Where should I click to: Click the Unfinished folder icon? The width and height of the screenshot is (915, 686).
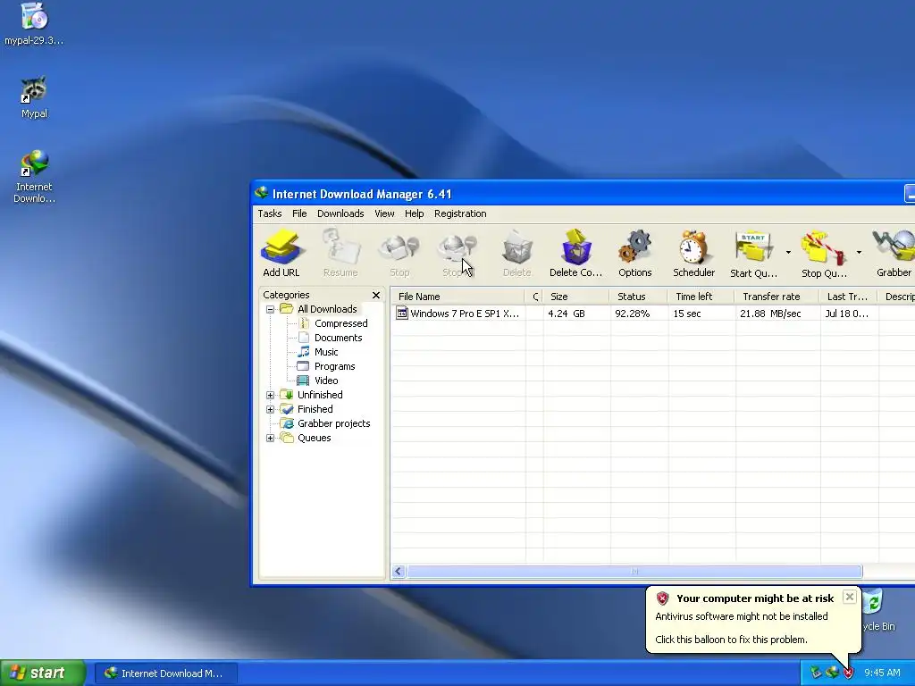click(x=287, y=395)
